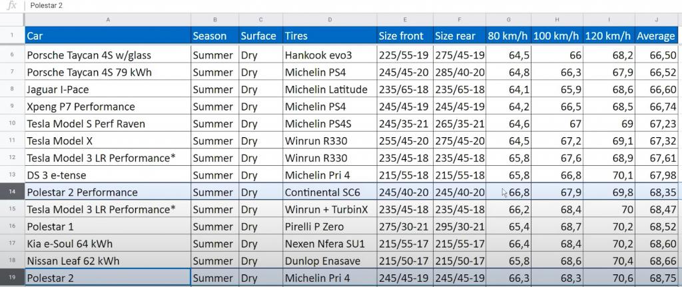Click average value 67,98 cell
This screenshot has height=287, width=682.
tap(656, 175)
